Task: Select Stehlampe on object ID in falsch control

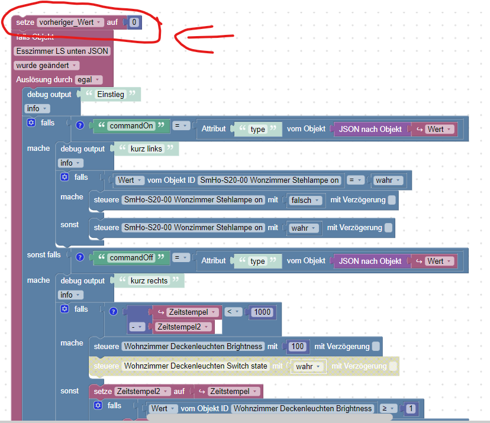Action: (x=194, y=199)
